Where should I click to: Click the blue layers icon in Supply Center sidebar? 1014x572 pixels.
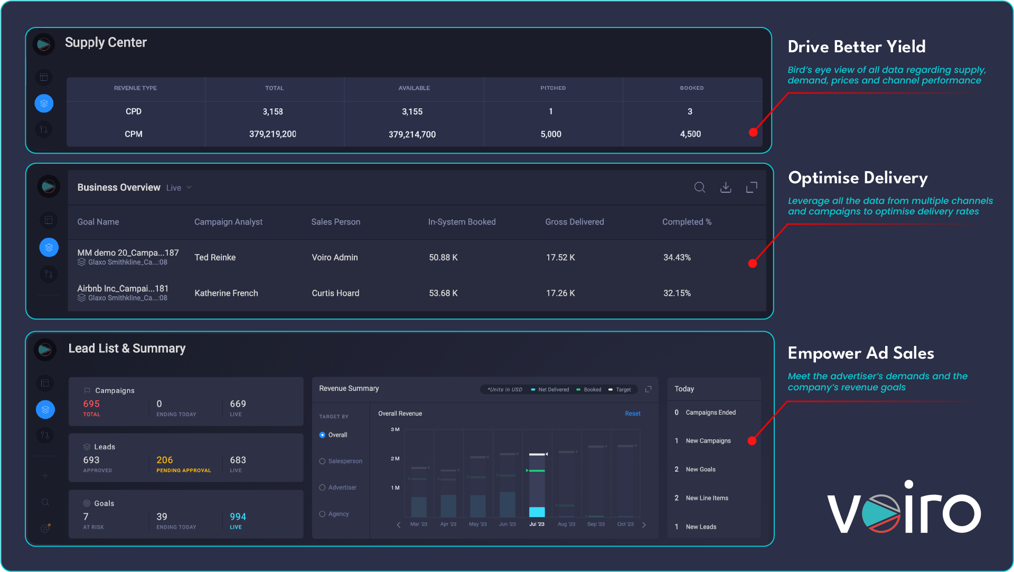[x=44, y=103]
